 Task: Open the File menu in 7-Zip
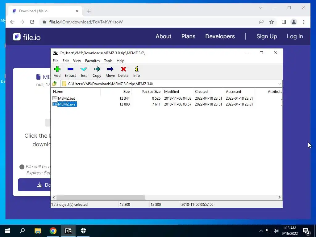click(56, 61)
